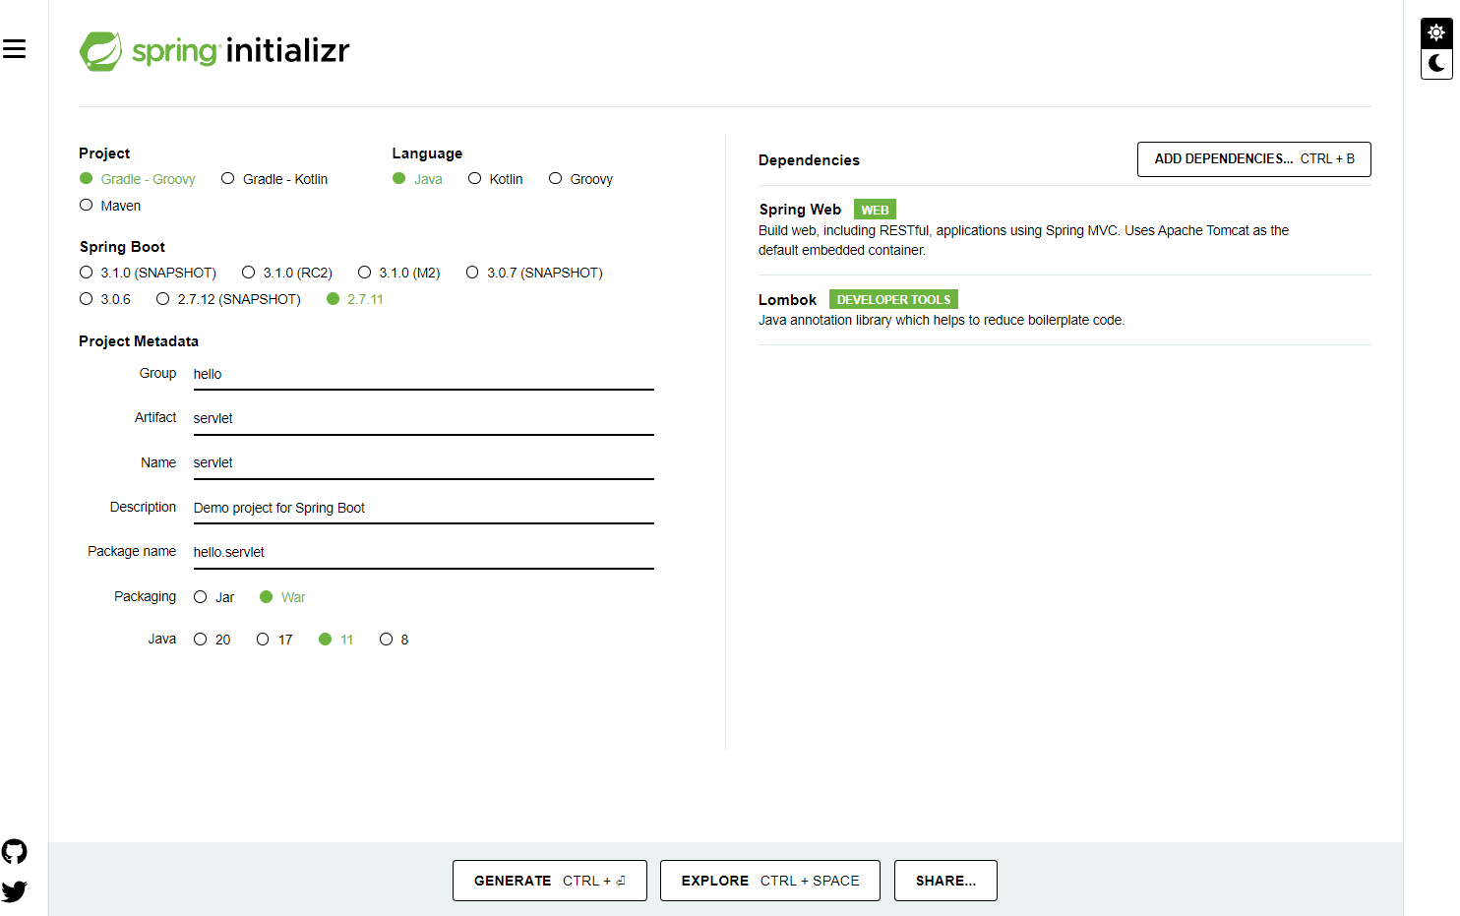Click the Explore button
1460x916 pixels.
click(x=769, y=881)
